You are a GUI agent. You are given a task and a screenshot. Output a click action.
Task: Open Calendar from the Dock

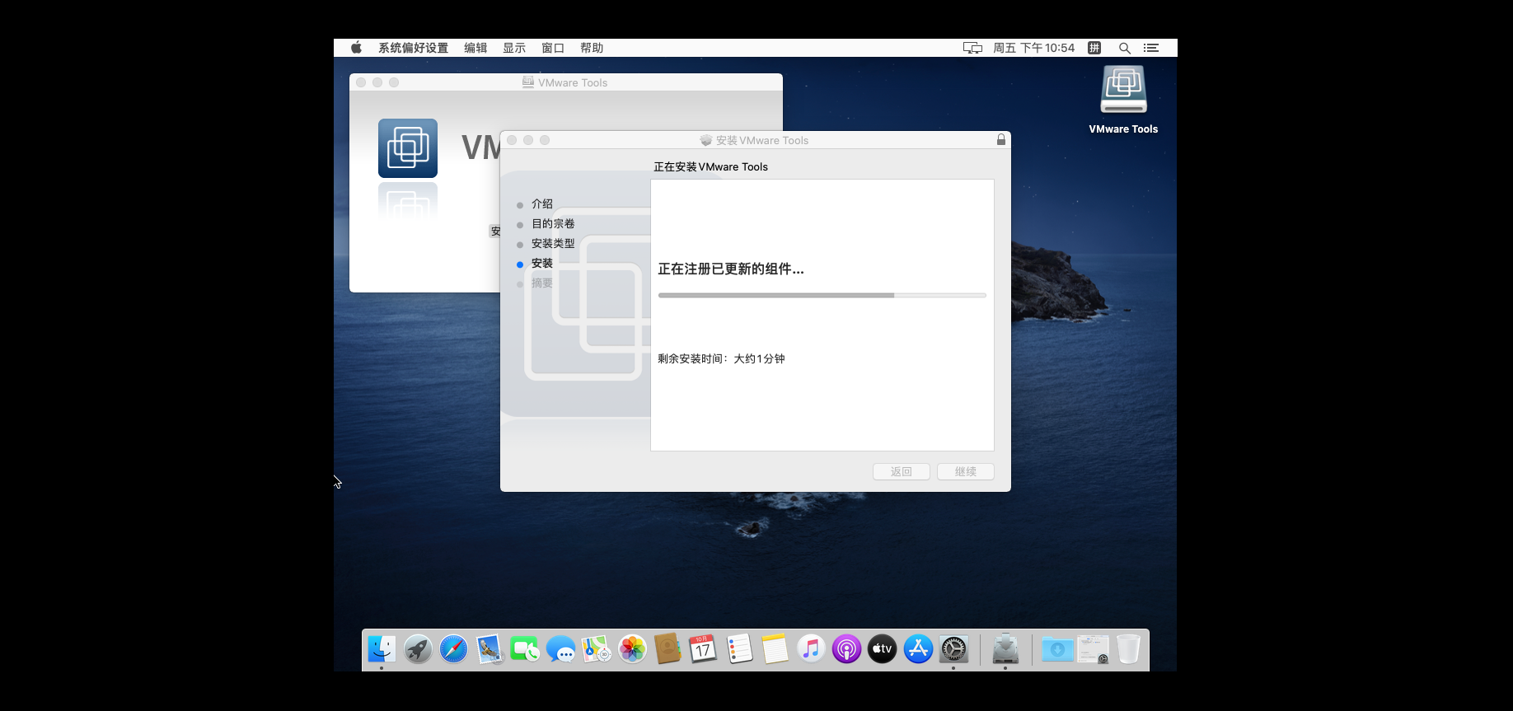(703, 649)
